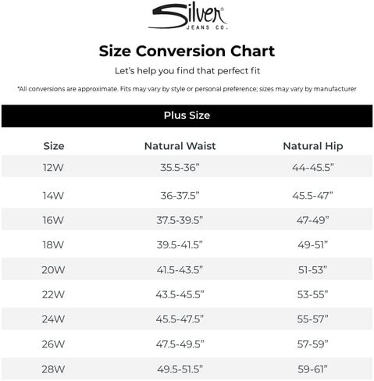Select the 22W size label
The height and width of the screenshot is (381, 374).
(x=53, y=294)
